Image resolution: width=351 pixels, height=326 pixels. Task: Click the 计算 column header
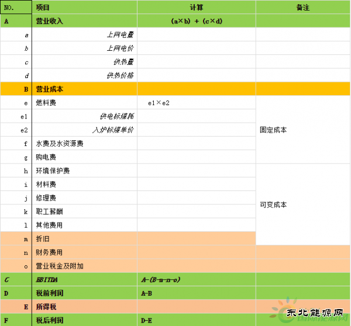point(197,7)
